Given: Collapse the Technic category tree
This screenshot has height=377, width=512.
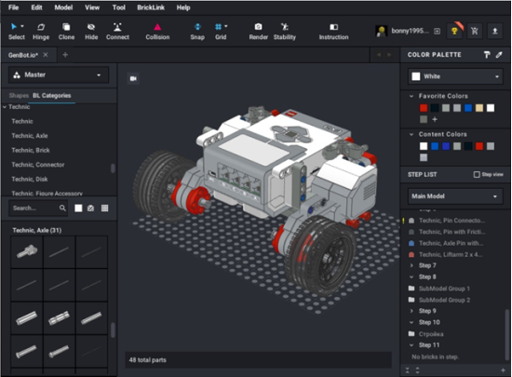Looking at the screenshot, I should 5,107.
